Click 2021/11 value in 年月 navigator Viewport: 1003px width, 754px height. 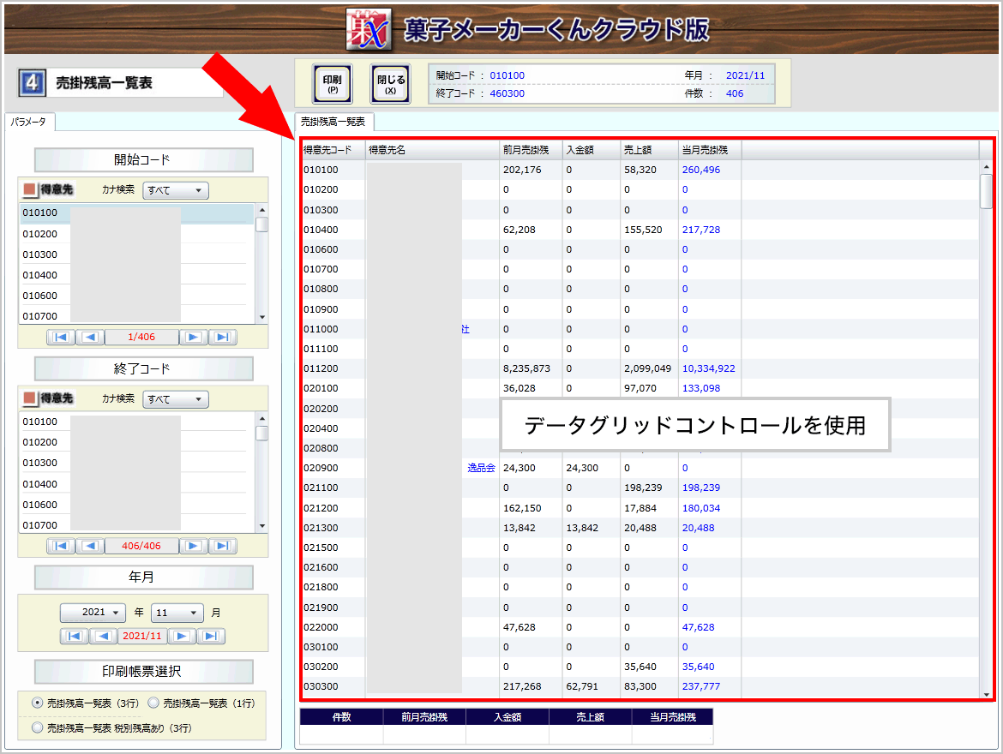point(142,637)
